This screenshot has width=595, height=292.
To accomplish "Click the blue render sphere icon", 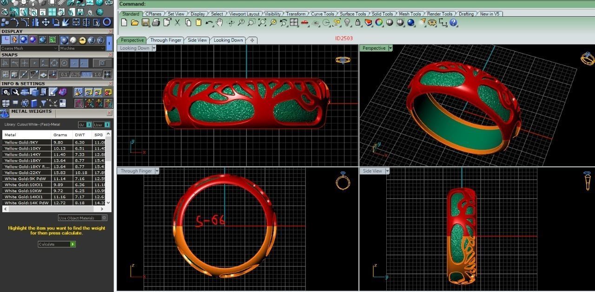I will (x=410, y=22).
